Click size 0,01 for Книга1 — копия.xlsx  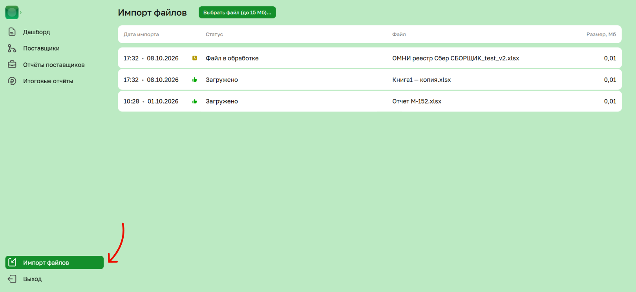point(610,80)
